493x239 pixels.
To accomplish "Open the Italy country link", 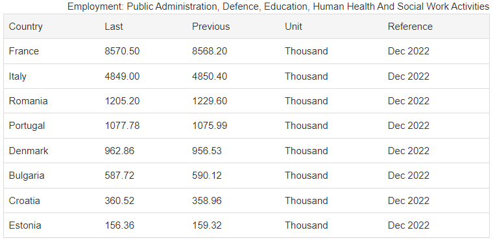I will point(18,76).
